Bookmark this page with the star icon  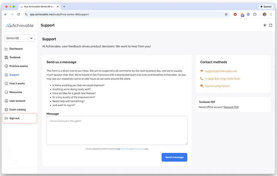tap(226, 14)
